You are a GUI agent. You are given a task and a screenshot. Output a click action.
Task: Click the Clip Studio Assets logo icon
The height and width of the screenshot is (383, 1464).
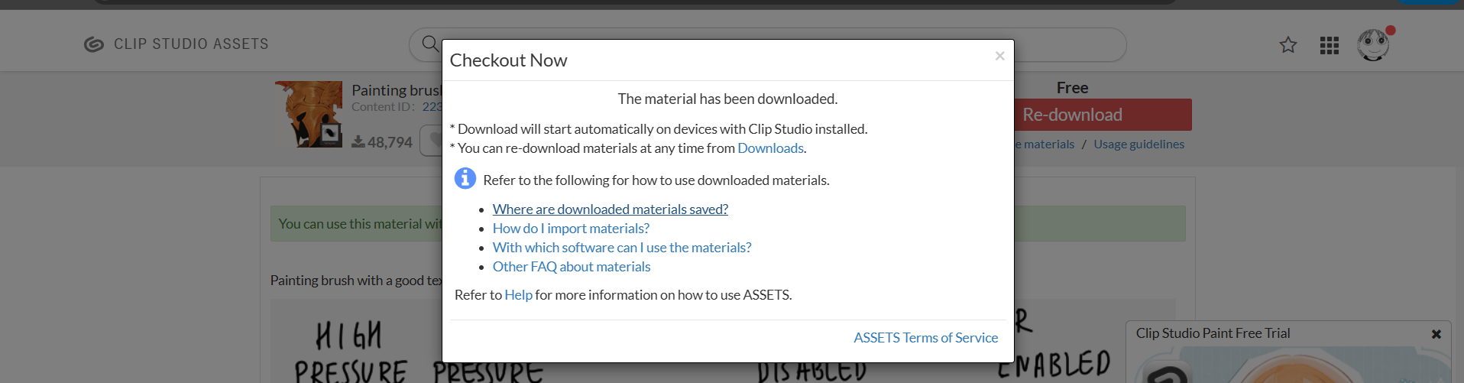point(93,44)
